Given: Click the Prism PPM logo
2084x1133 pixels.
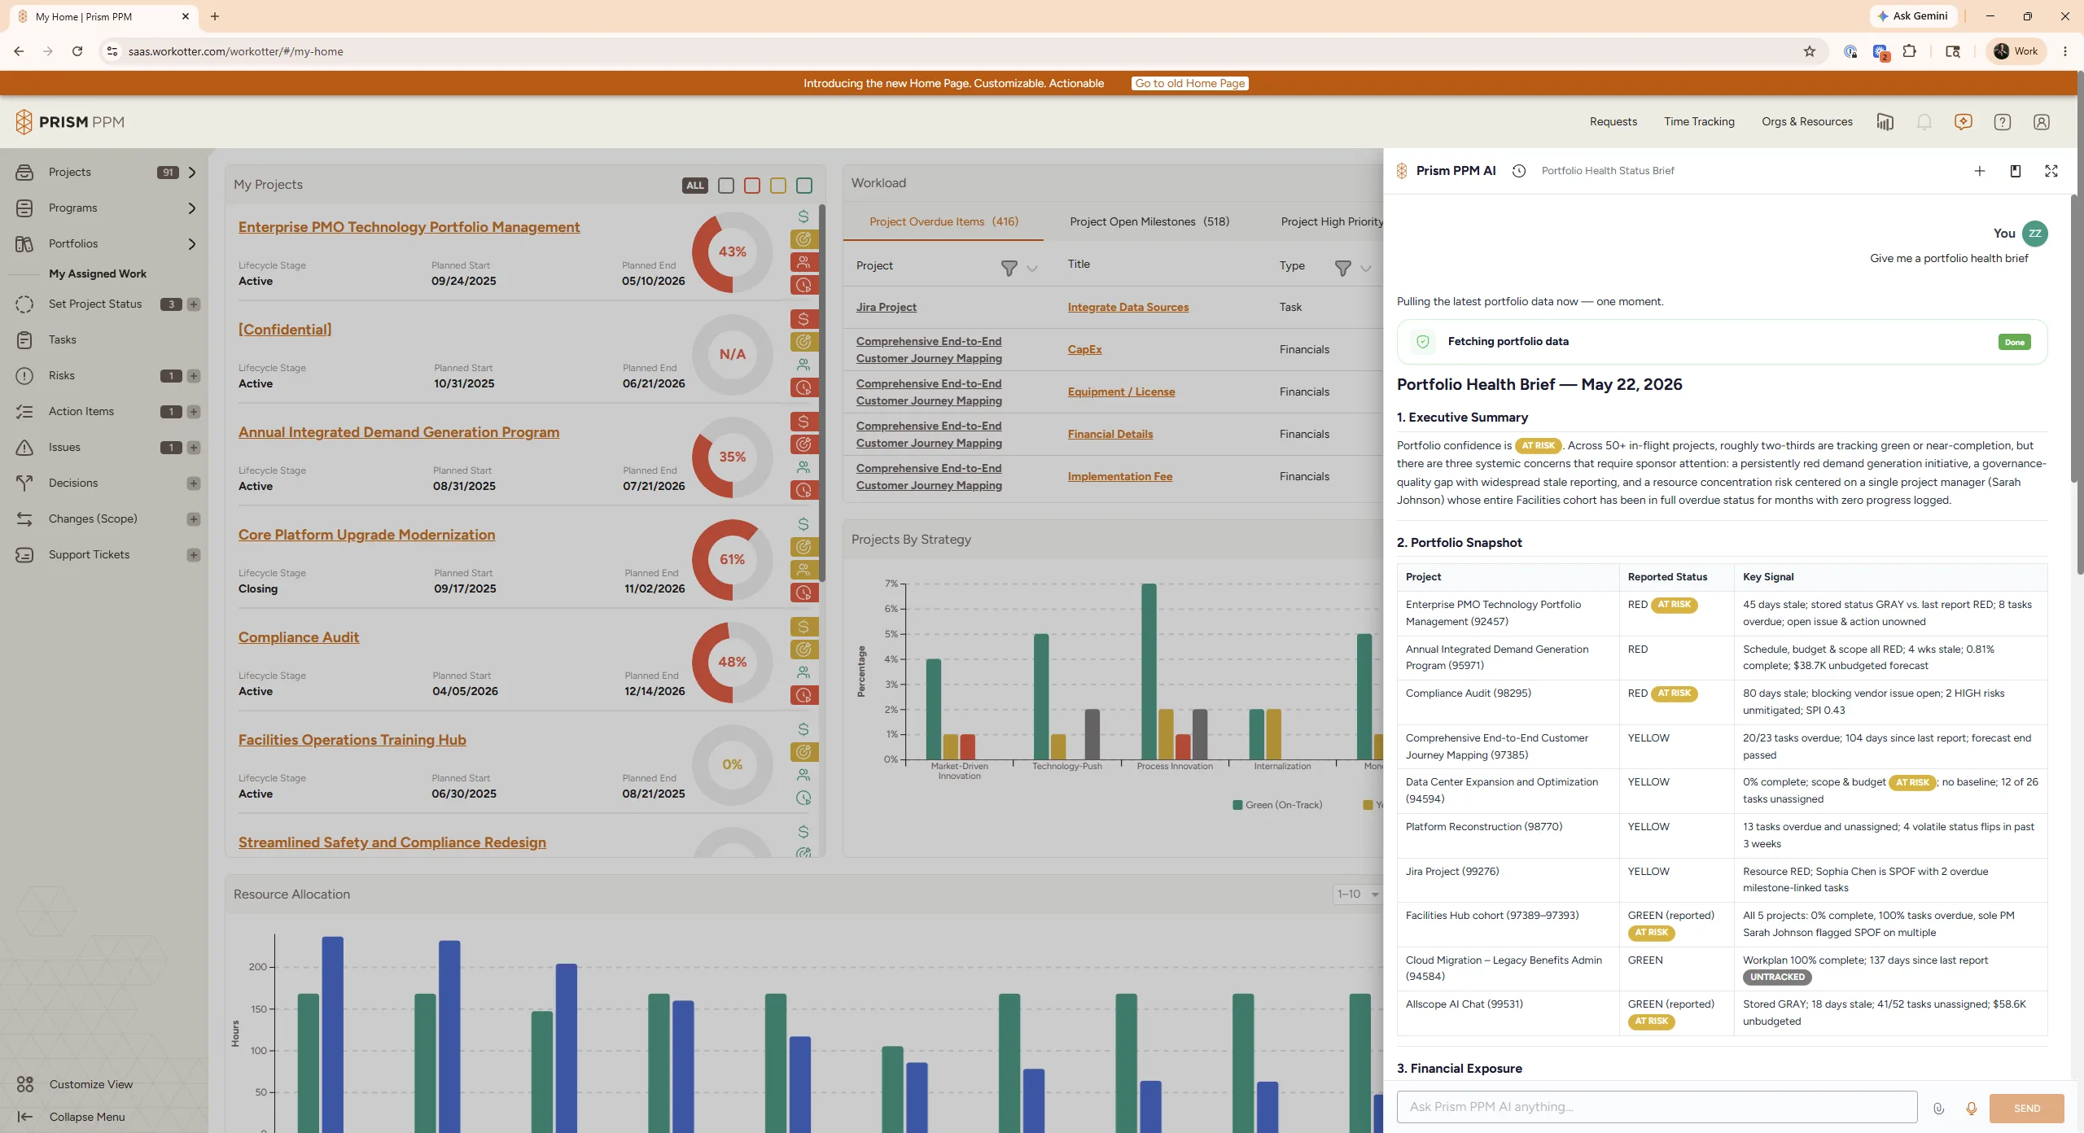Looking at the screenshot, I should 70,122.
